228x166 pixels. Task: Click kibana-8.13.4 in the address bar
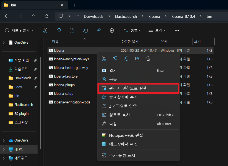point(183,16)
